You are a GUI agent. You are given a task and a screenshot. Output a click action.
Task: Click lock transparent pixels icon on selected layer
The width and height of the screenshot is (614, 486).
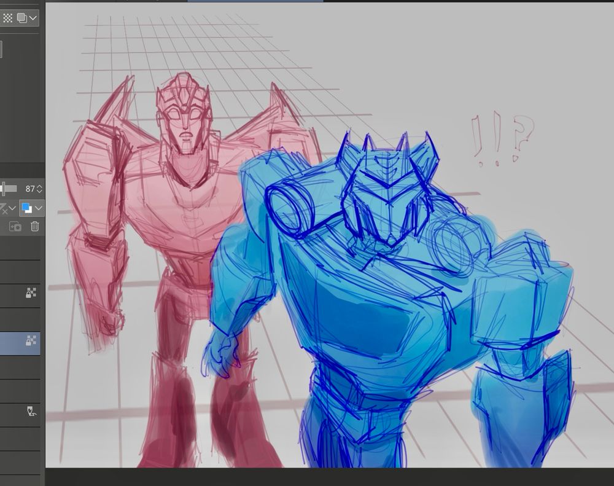(31, 340)
